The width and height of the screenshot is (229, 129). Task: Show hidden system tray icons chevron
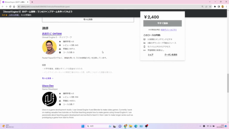pyautogui.click(x=200, y=126)
